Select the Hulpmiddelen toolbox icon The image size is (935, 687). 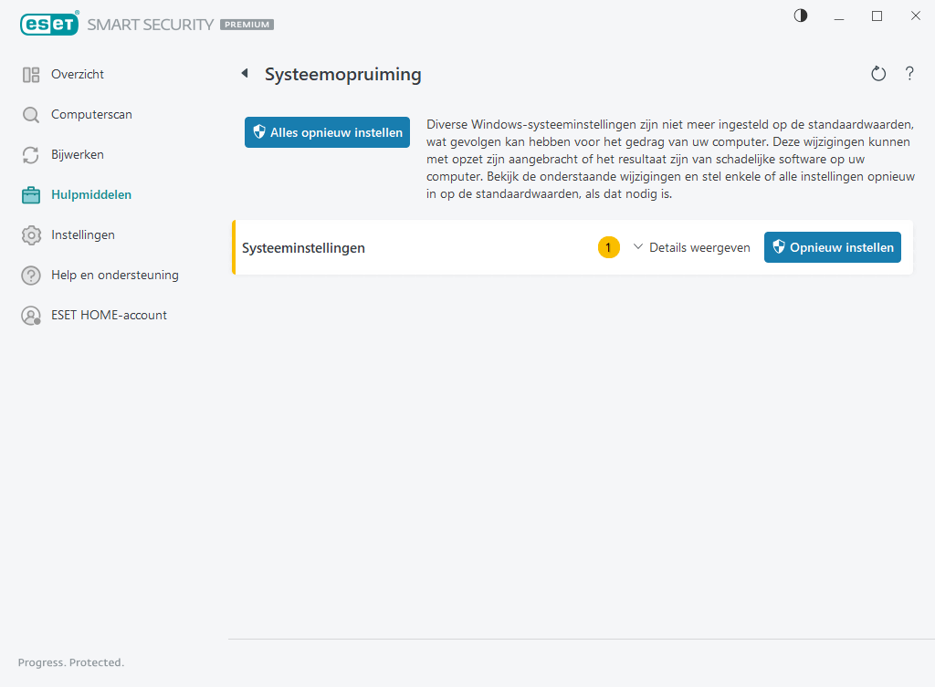coord(30,194)
